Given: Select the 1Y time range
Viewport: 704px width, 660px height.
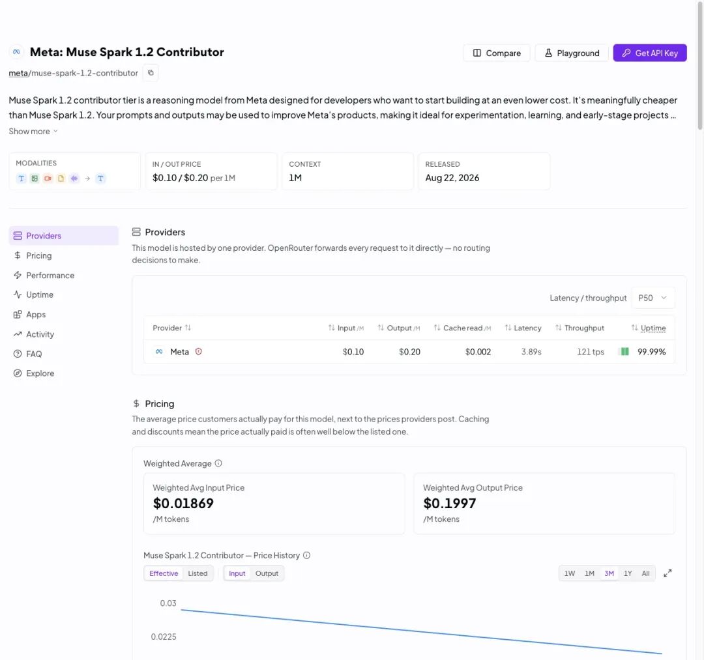Looking at the screenshot, I should (628, 573).
